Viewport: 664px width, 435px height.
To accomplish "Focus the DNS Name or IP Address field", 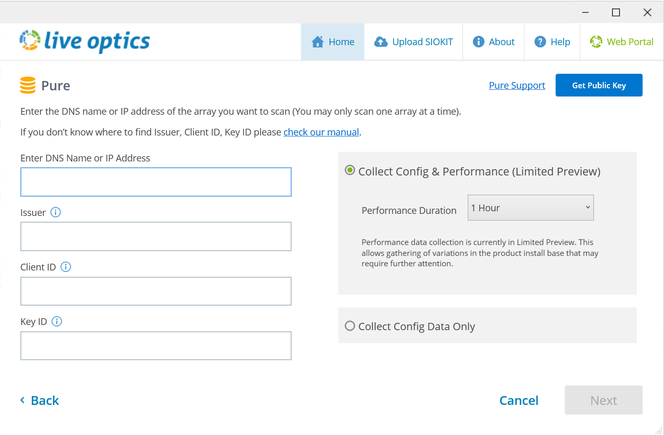I will [156, 182].
